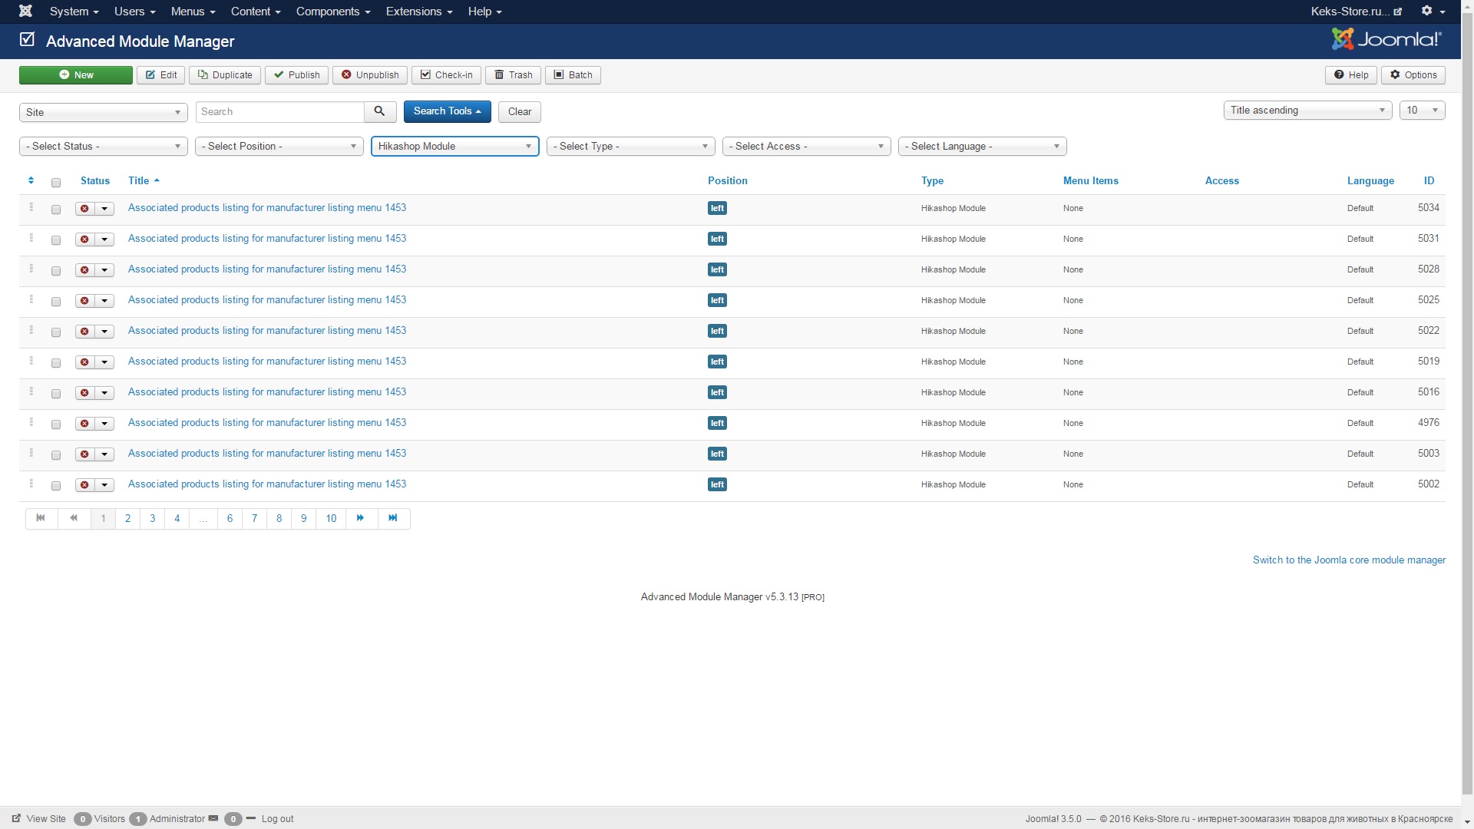Go to the last pagination page icon
The height and width of the screenshot is (829, 1474).
click(x=393, y=518)
